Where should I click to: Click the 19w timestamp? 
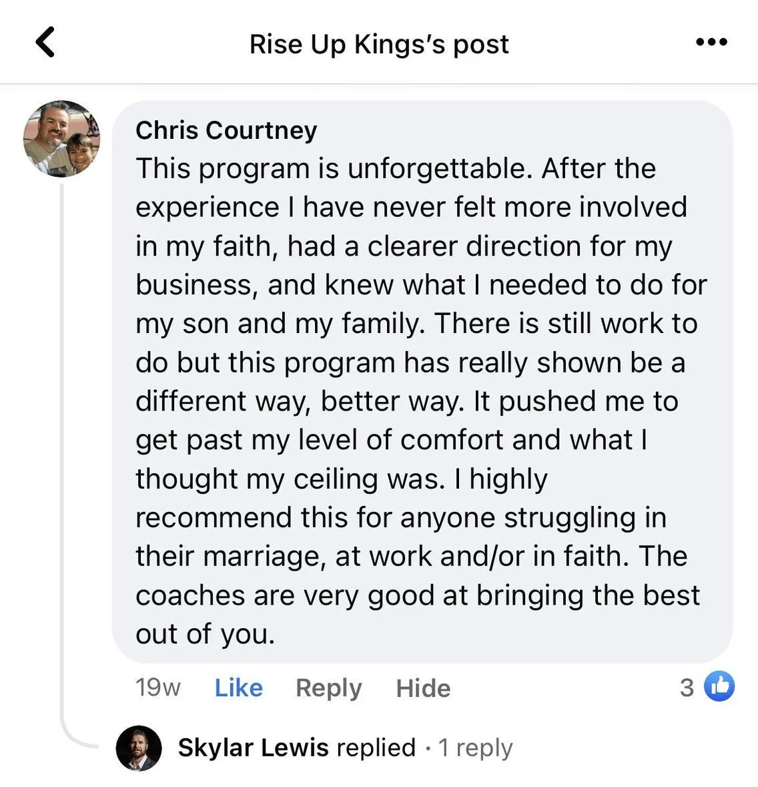157,688
